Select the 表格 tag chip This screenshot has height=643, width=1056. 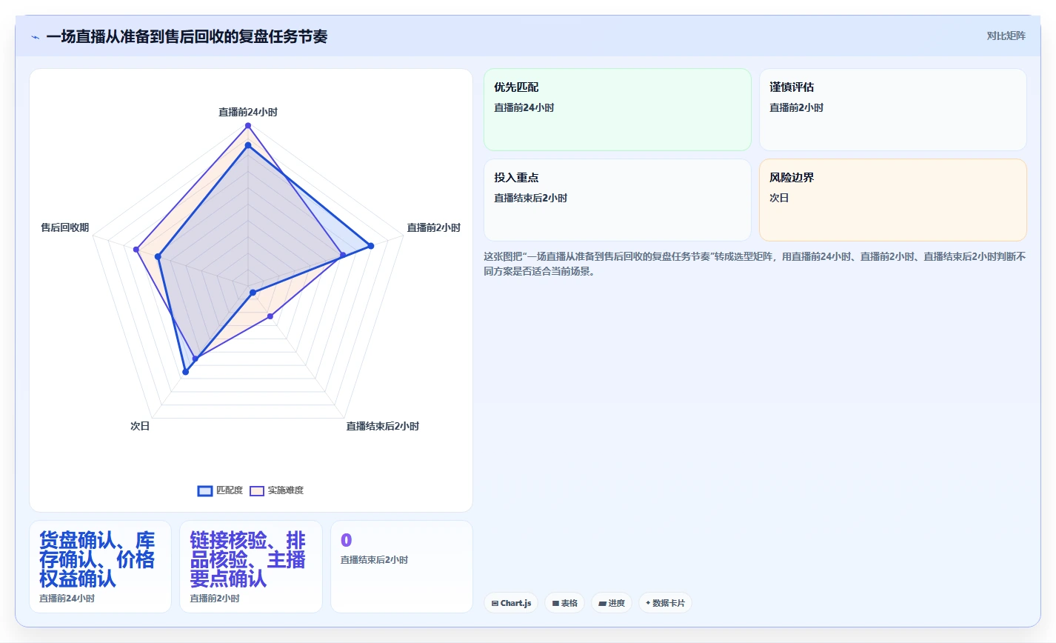[565, 603]
